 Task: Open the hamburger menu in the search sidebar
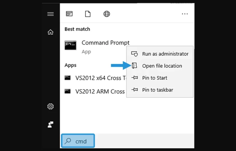(x=50, y=14)
